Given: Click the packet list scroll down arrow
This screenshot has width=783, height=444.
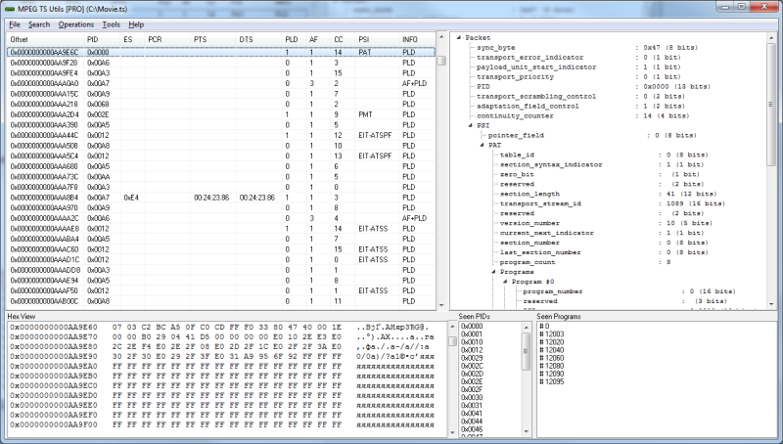Looking at the screenshot, I should pos(441,305).
